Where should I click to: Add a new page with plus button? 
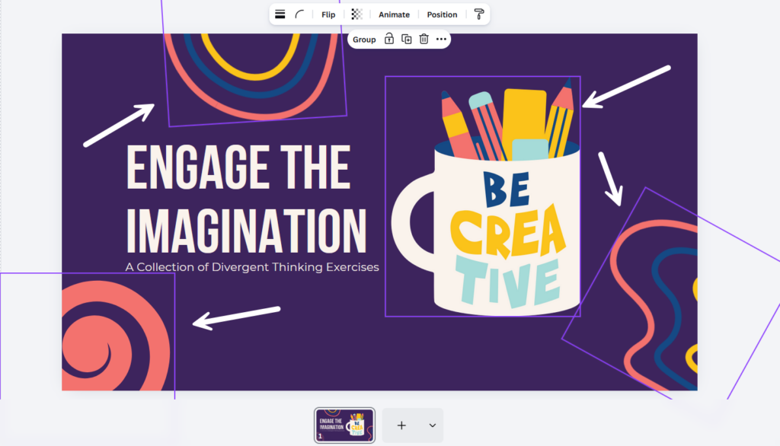(401, 425)
